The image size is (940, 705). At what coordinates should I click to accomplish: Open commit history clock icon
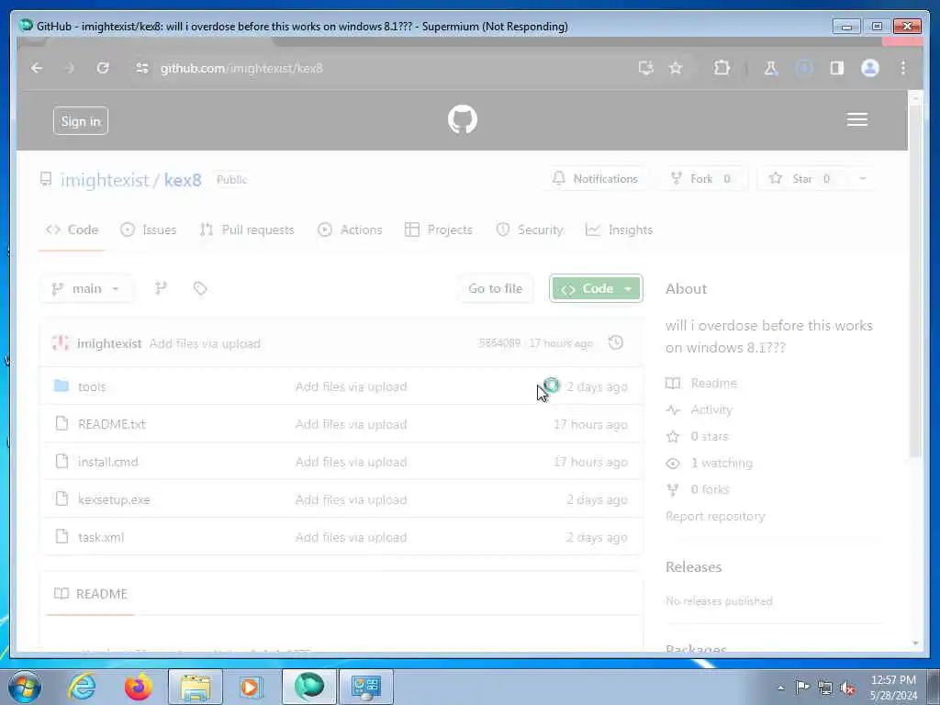[616, 343]
